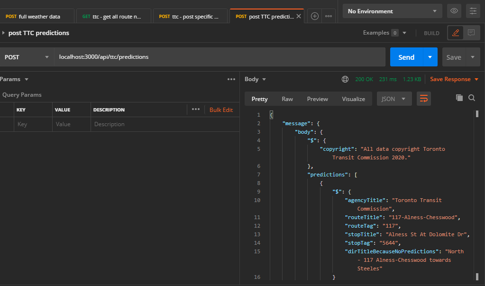Open comments mode icon
This screenshot has width=485, height=286.
[x=471, y=33]
